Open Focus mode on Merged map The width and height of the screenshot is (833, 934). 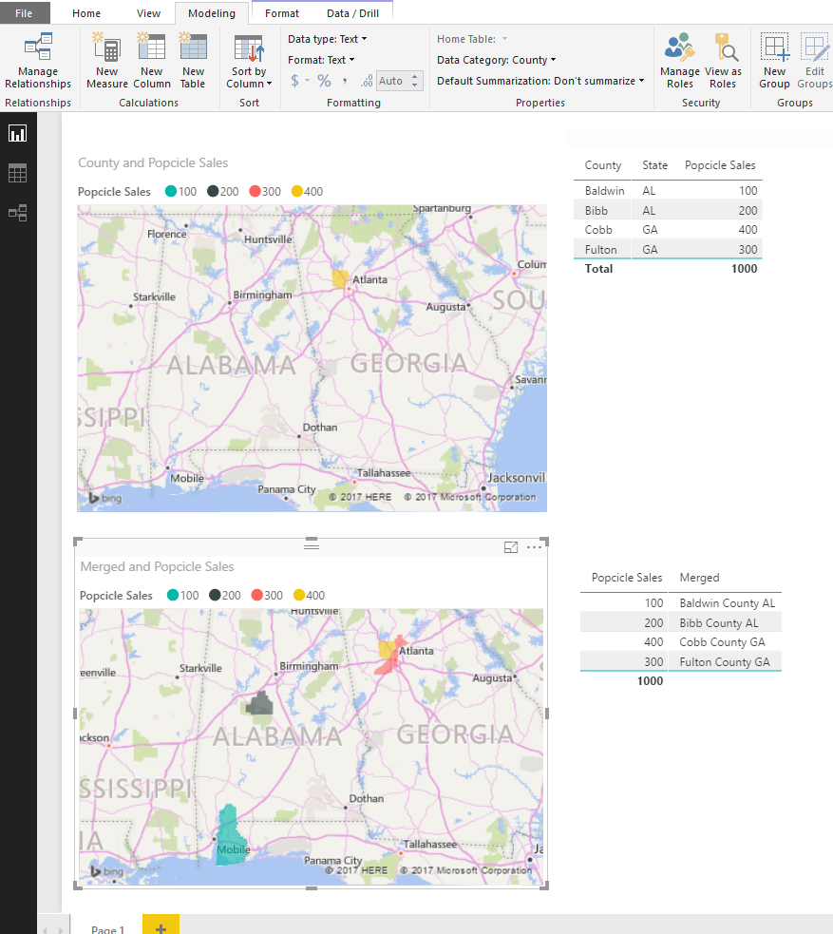[511, 547]
